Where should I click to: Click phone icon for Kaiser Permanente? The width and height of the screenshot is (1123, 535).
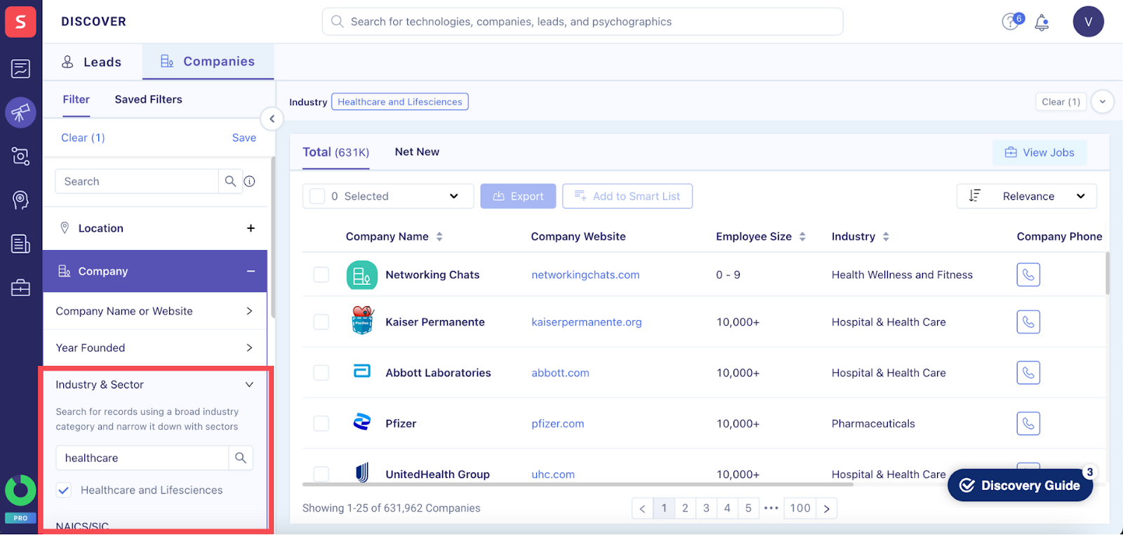(1028, 322)
